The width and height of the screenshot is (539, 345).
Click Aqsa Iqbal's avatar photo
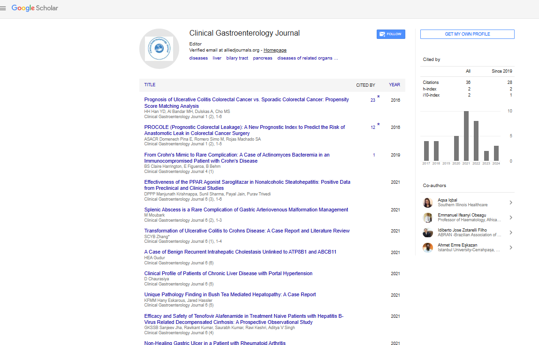tap(427, 202)
